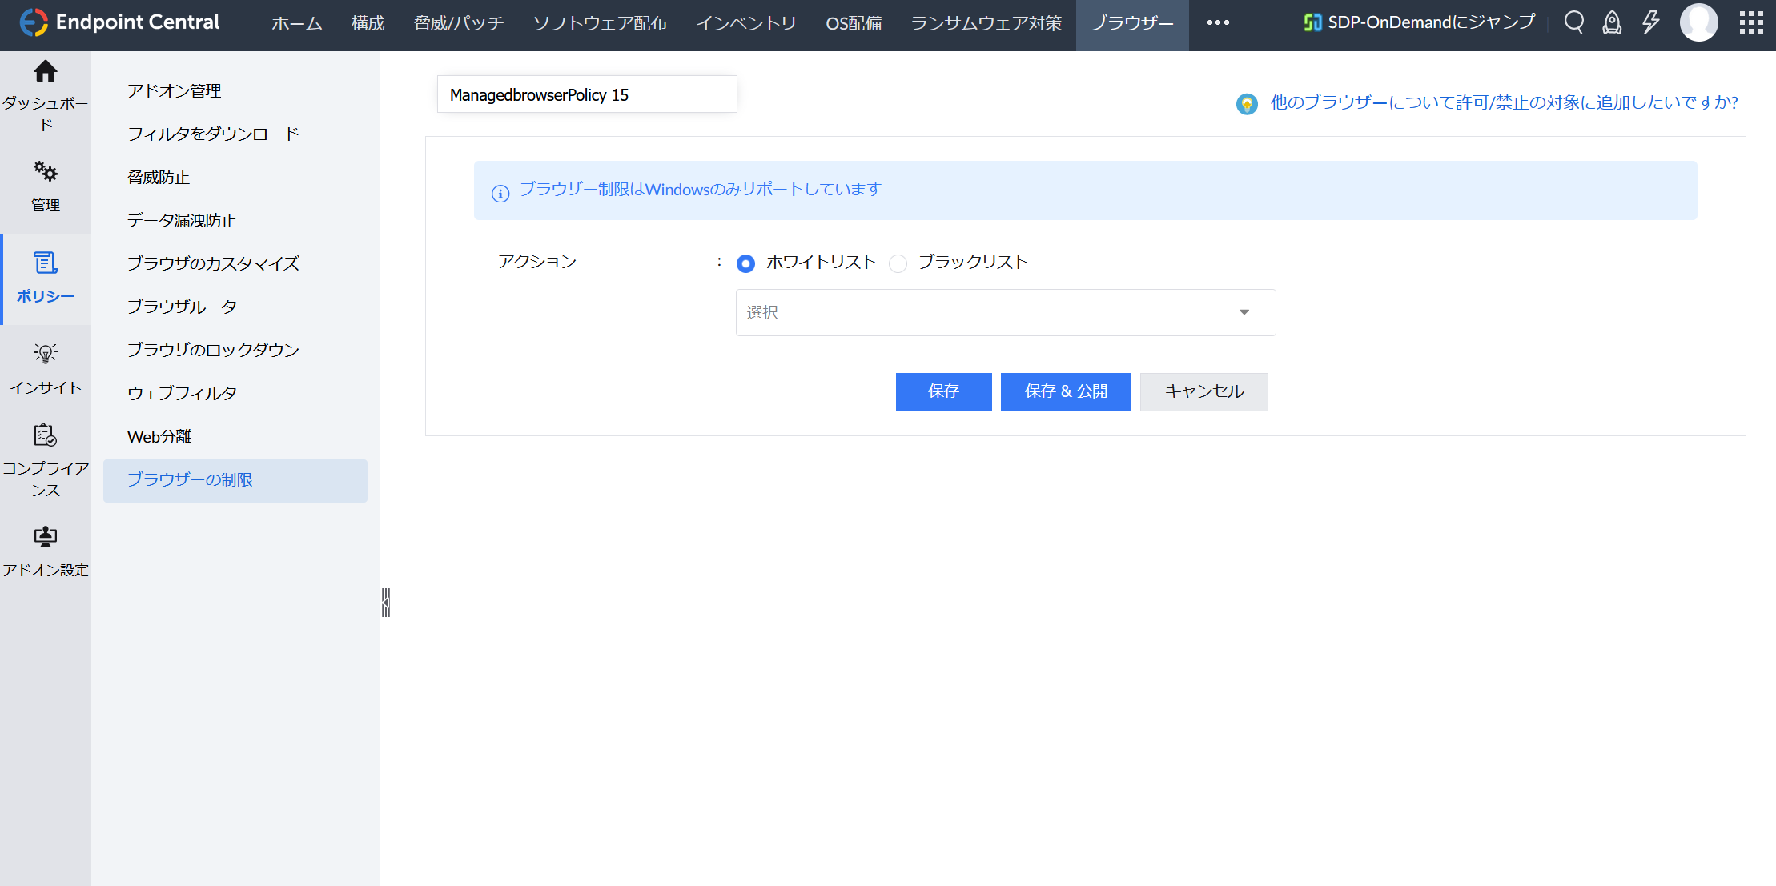Click the lightning bolt icon
The height and width of the screenshot is (886, 1776).
tap(1650, 22)
